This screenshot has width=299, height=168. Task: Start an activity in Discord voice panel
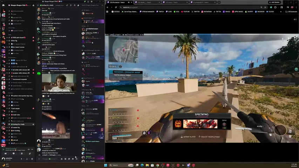tap(22, 154)
